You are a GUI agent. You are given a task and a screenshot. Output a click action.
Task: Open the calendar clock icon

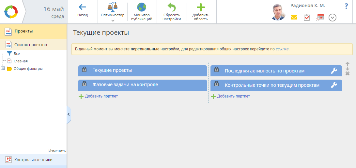click(319, 18)
